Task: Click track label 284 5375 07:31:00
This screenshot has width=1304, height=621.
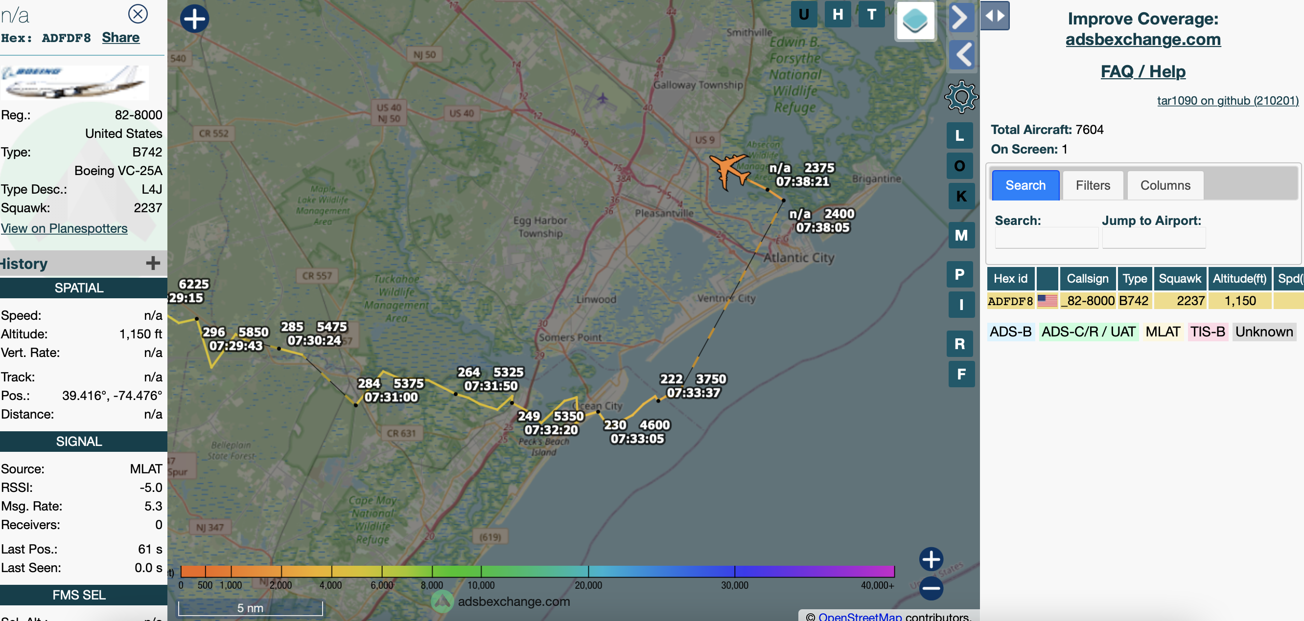Action: pyautogui.click(x=391, y=390)
